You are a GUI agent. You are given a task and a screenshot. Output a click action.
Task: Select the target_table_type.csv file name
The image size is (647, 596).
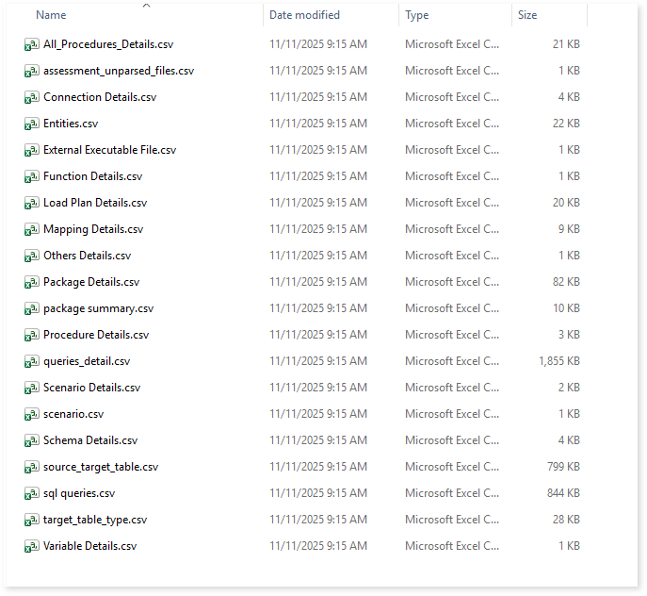[95, 520]
